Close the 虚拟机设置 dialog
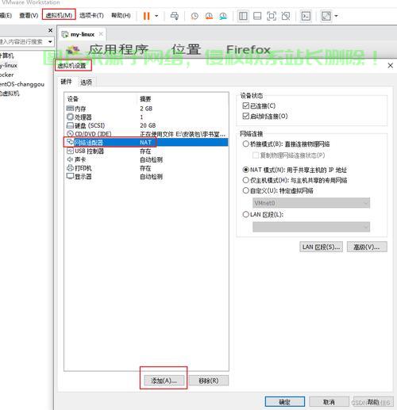Screen dimensions: 397x410 (391, 66)
